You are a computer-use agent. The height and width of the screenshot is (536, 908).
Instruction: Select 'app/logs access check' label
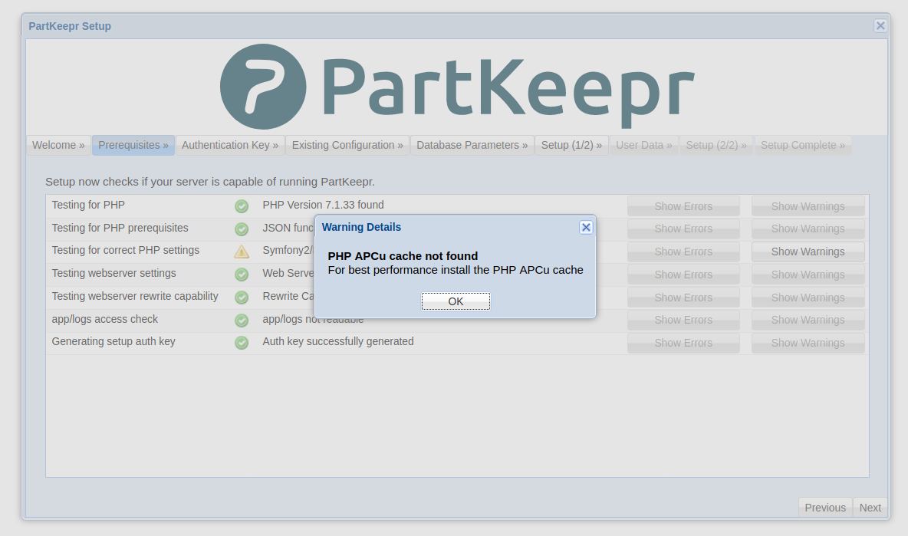click(105, 319)
